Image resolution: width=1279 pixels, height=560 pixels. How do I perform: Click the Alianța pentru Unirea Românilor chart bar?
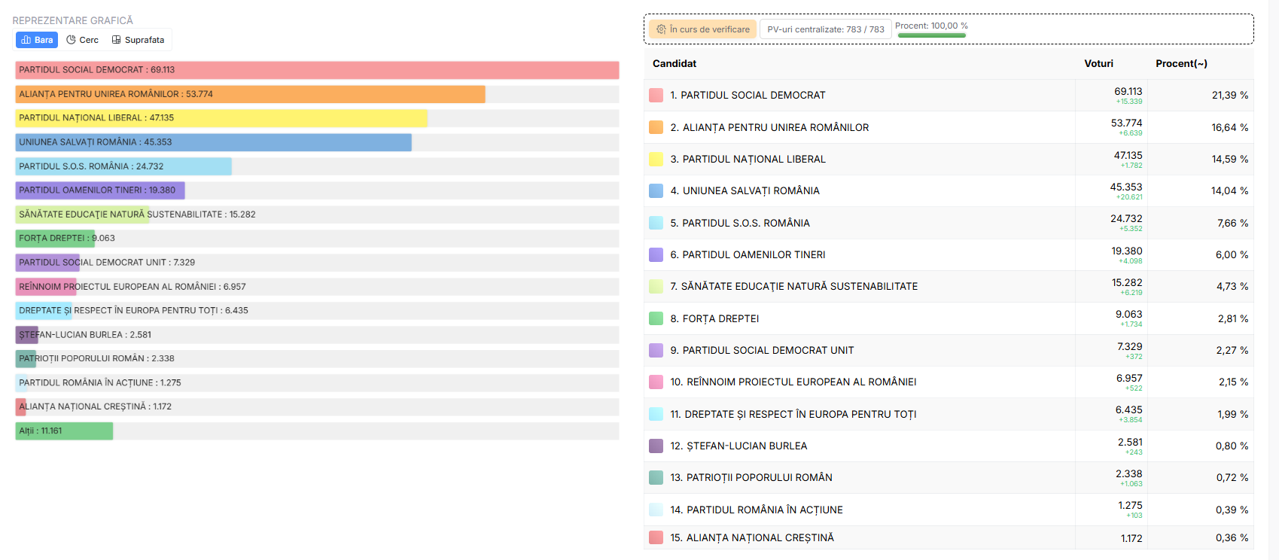250,94
